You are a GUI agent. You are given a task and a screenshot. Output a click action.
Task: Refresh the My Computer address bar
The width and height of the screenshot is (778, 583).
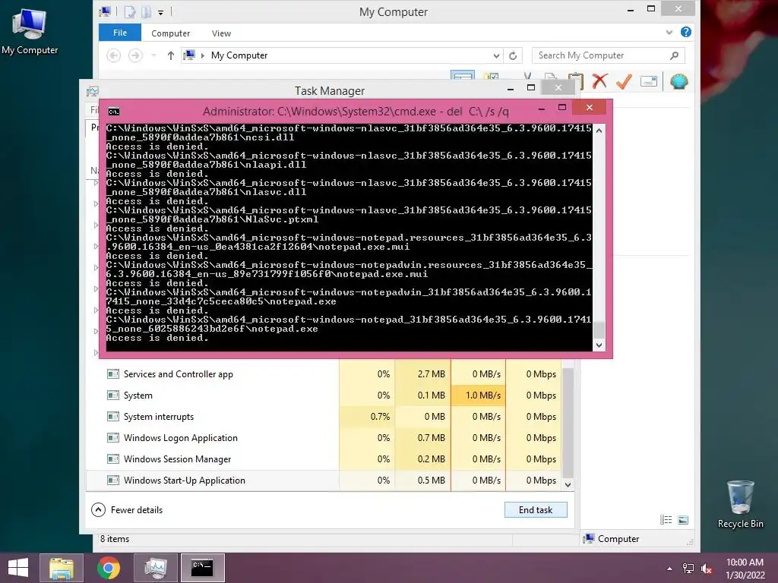[513, 55]
